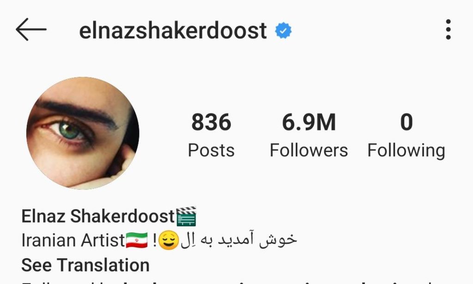Tap the 6.9M followers number
473x284 pixels.
[x=309, y=122]
